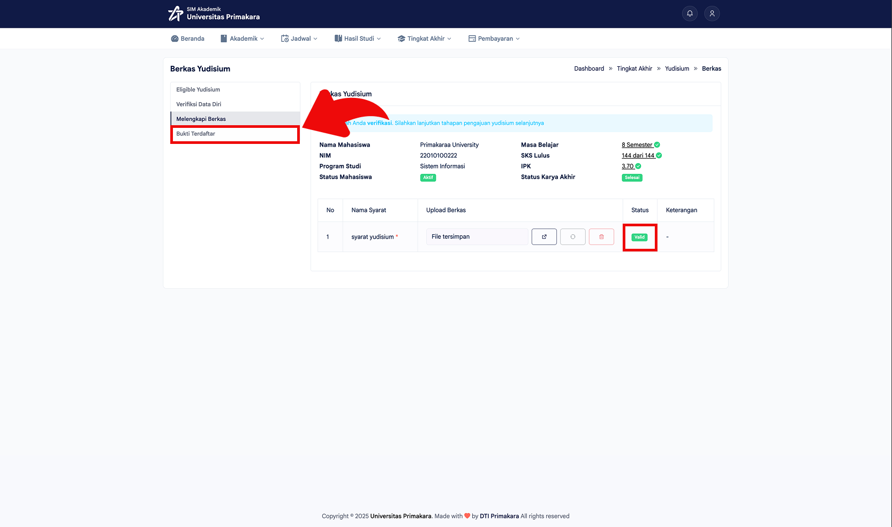Click the Aktif status badge

pyautogui.click(x=428, y=178)
